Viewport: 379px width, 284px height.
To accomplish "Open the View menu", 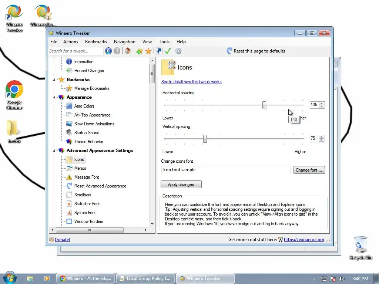I will coord(147,42).
